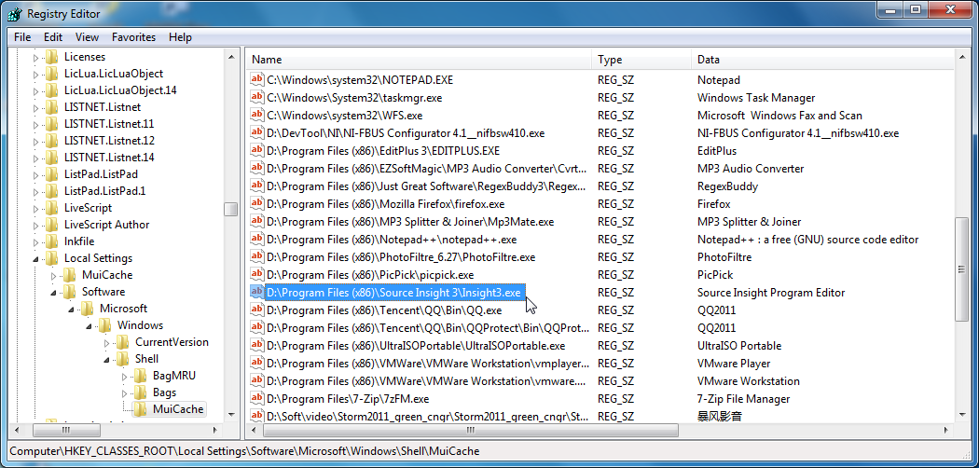The height and width of the screenshot is (468, 979).
Task: Collapse the Windows tree node
Action: [90, 325]
